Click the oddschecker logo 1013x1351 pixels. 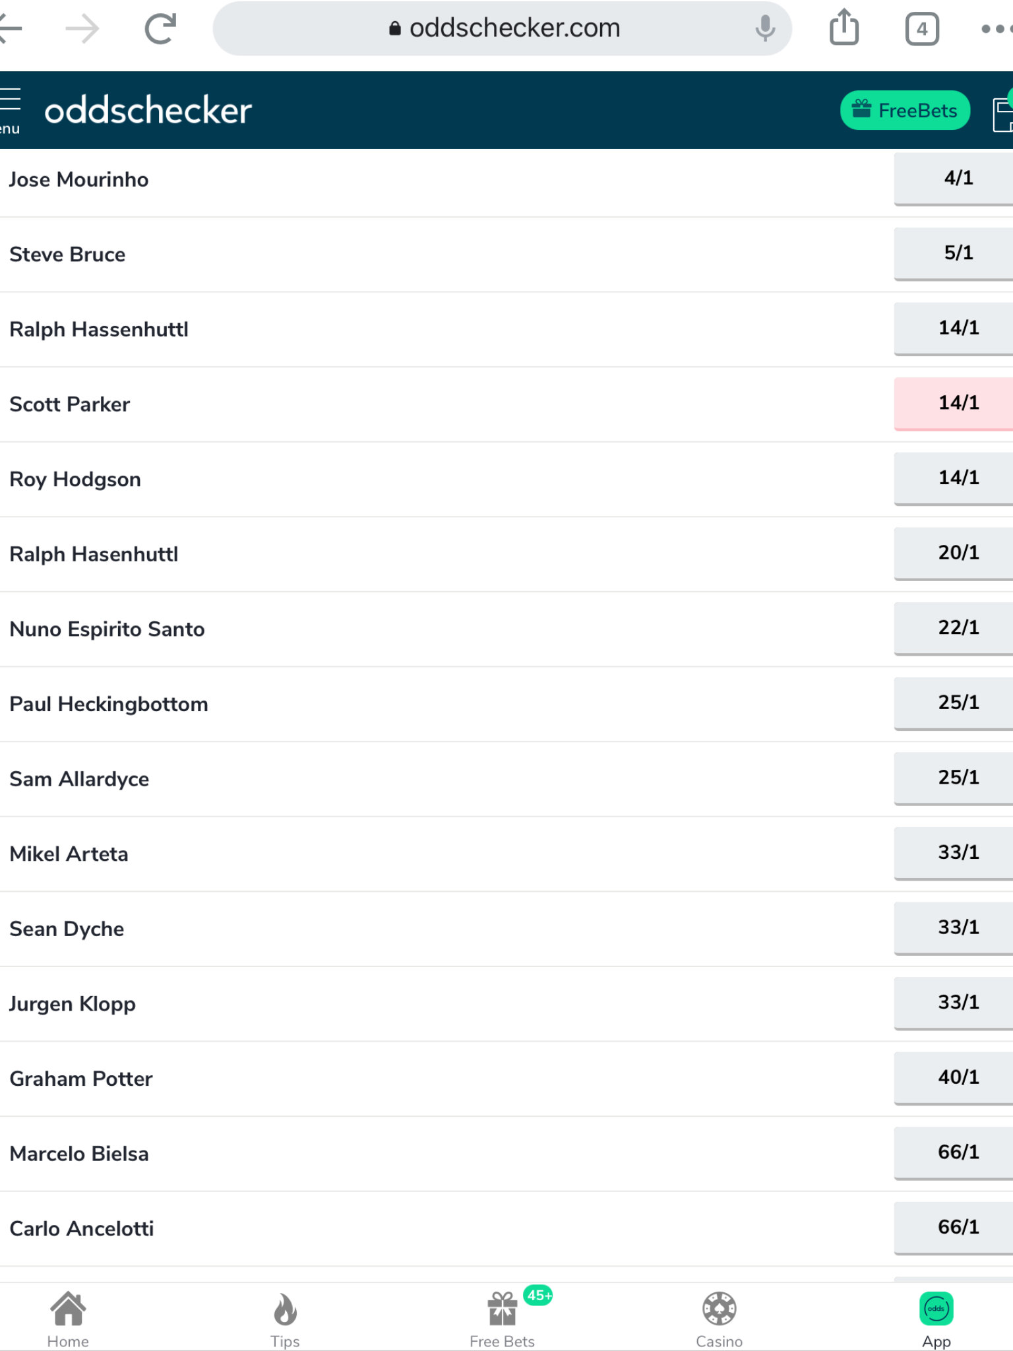click(148, 110)
